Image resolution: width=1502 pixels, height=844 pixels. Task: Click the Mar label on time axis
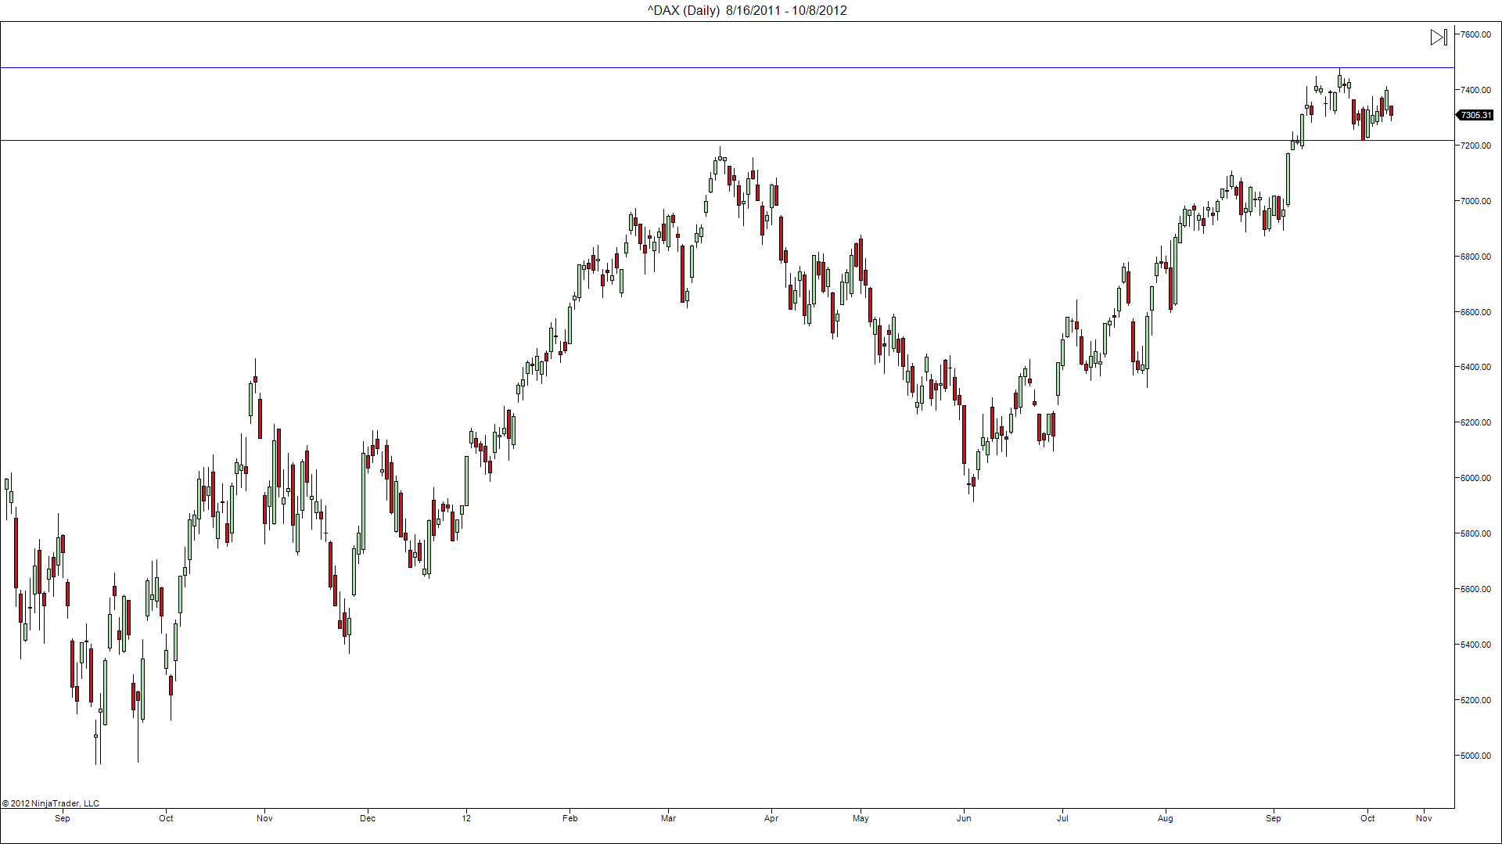[x=668, y=818]
